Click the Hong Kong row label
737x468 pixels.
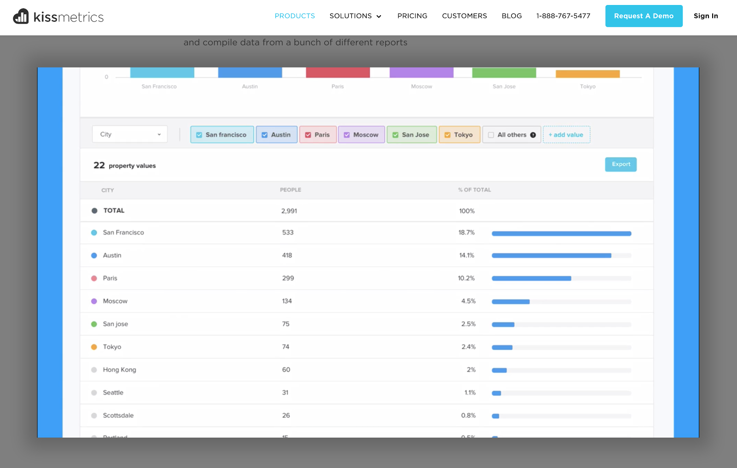(x=120, y=370)
